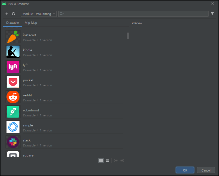Viewport: 219px width, 176px height.
Task: Close the Pick a Resource dialog
Action: tap(212, 4)
